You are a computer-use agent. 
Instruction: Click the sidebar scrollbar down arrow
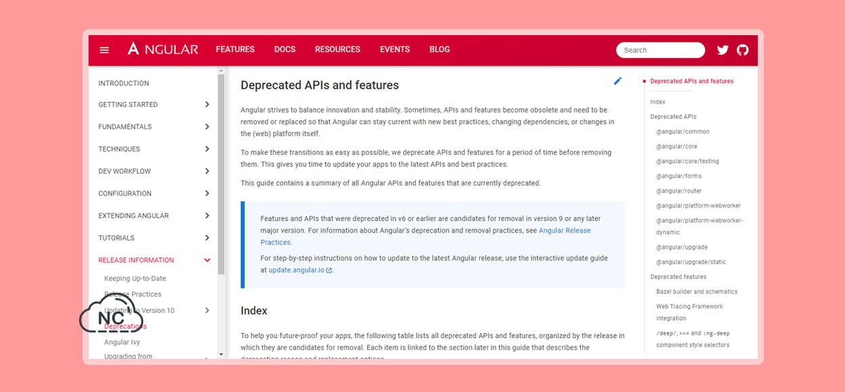(x=221, y=354)
